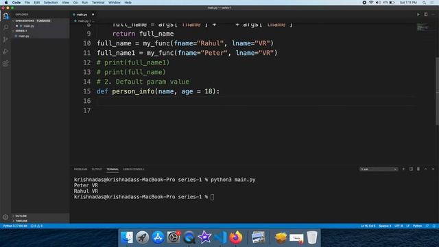Select the Terminal panel tab
This screenshot has width=439, height=247.
112,169
